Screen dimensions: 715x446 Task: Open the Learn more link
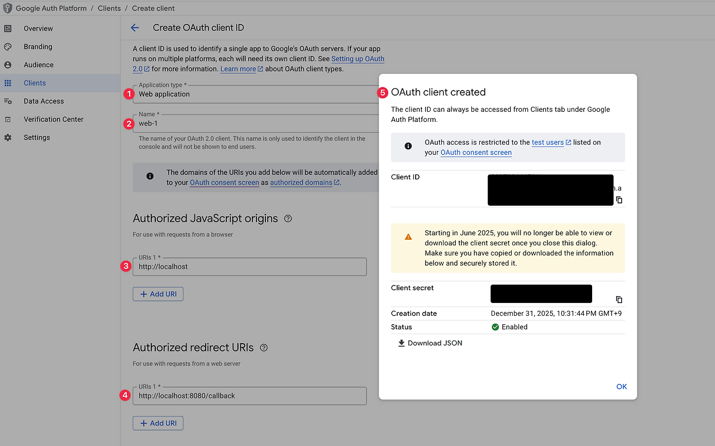(238, 69)
